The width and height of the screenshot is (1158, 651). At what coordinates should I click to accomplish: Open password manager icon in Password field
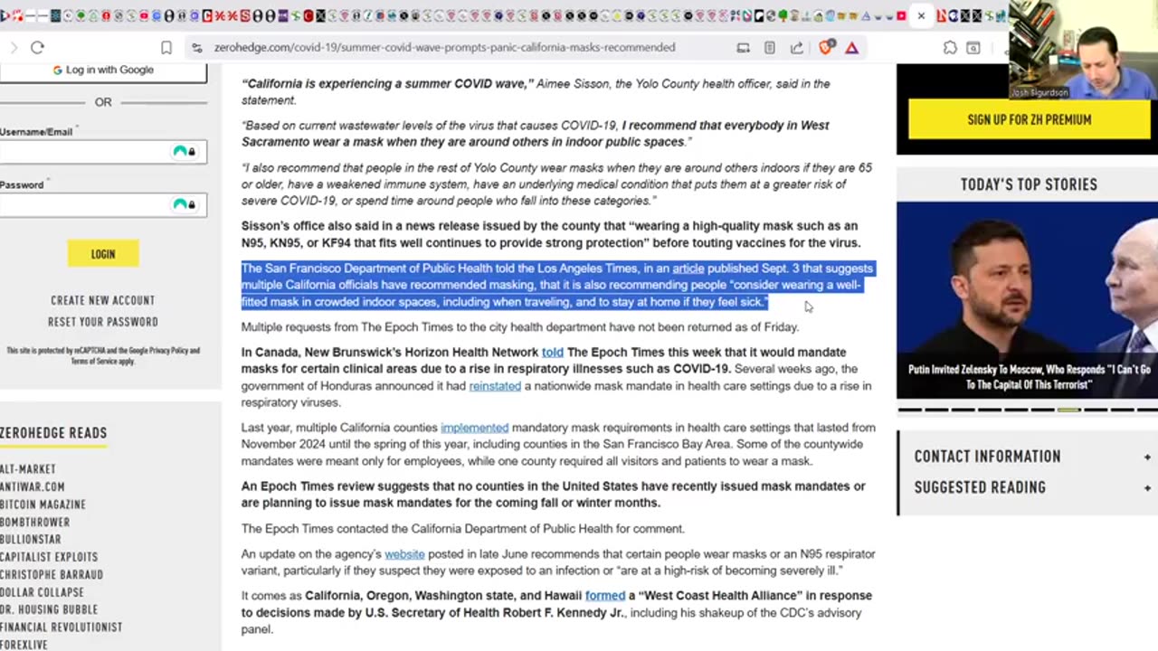point(185,205)
